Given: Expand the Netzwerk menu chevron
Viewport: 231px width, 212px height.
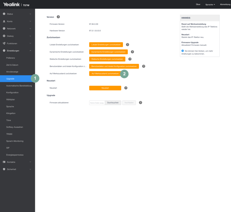Looking at the screenshot, I should pos(30,29).
